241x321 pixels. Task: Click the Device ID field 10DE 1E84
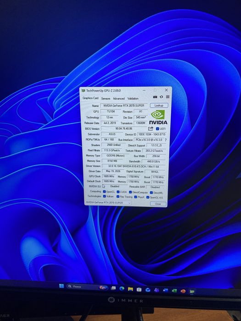[x=151, y=134]
